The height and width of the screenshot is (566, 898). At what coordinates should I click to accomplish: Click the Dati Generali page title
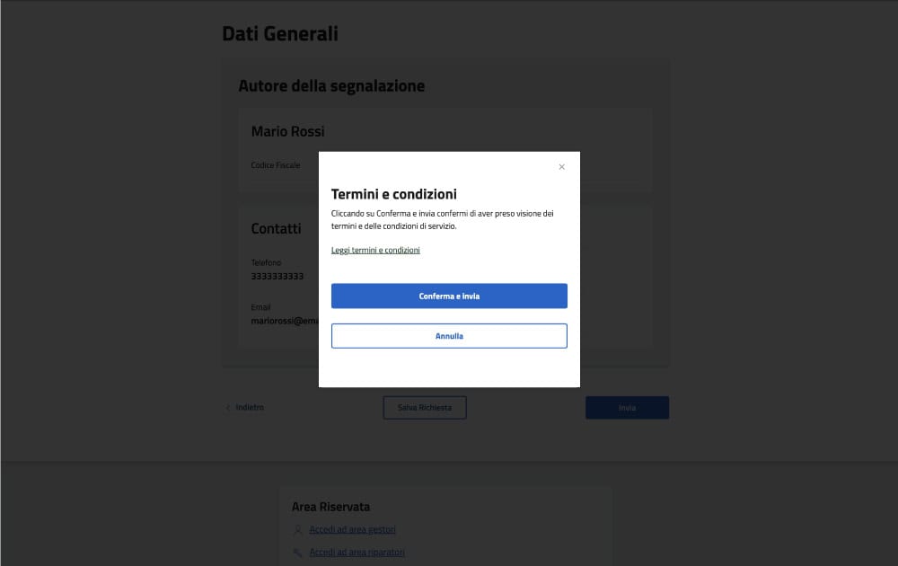(x=280, y=33)
